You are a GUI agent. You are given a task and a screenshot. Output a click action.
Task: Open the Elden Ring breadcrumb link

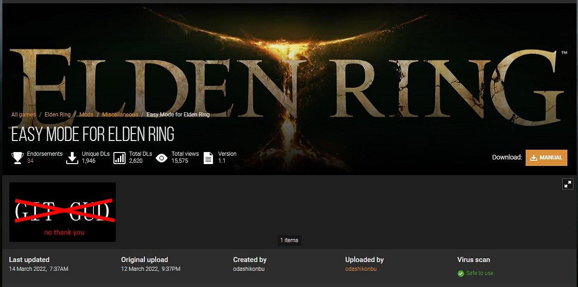point(57,115)
